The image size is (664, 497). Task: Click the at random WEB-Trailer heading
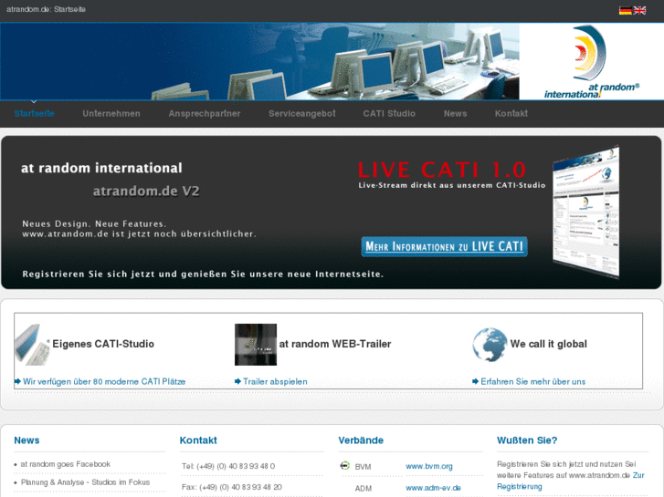coord(335,344)
